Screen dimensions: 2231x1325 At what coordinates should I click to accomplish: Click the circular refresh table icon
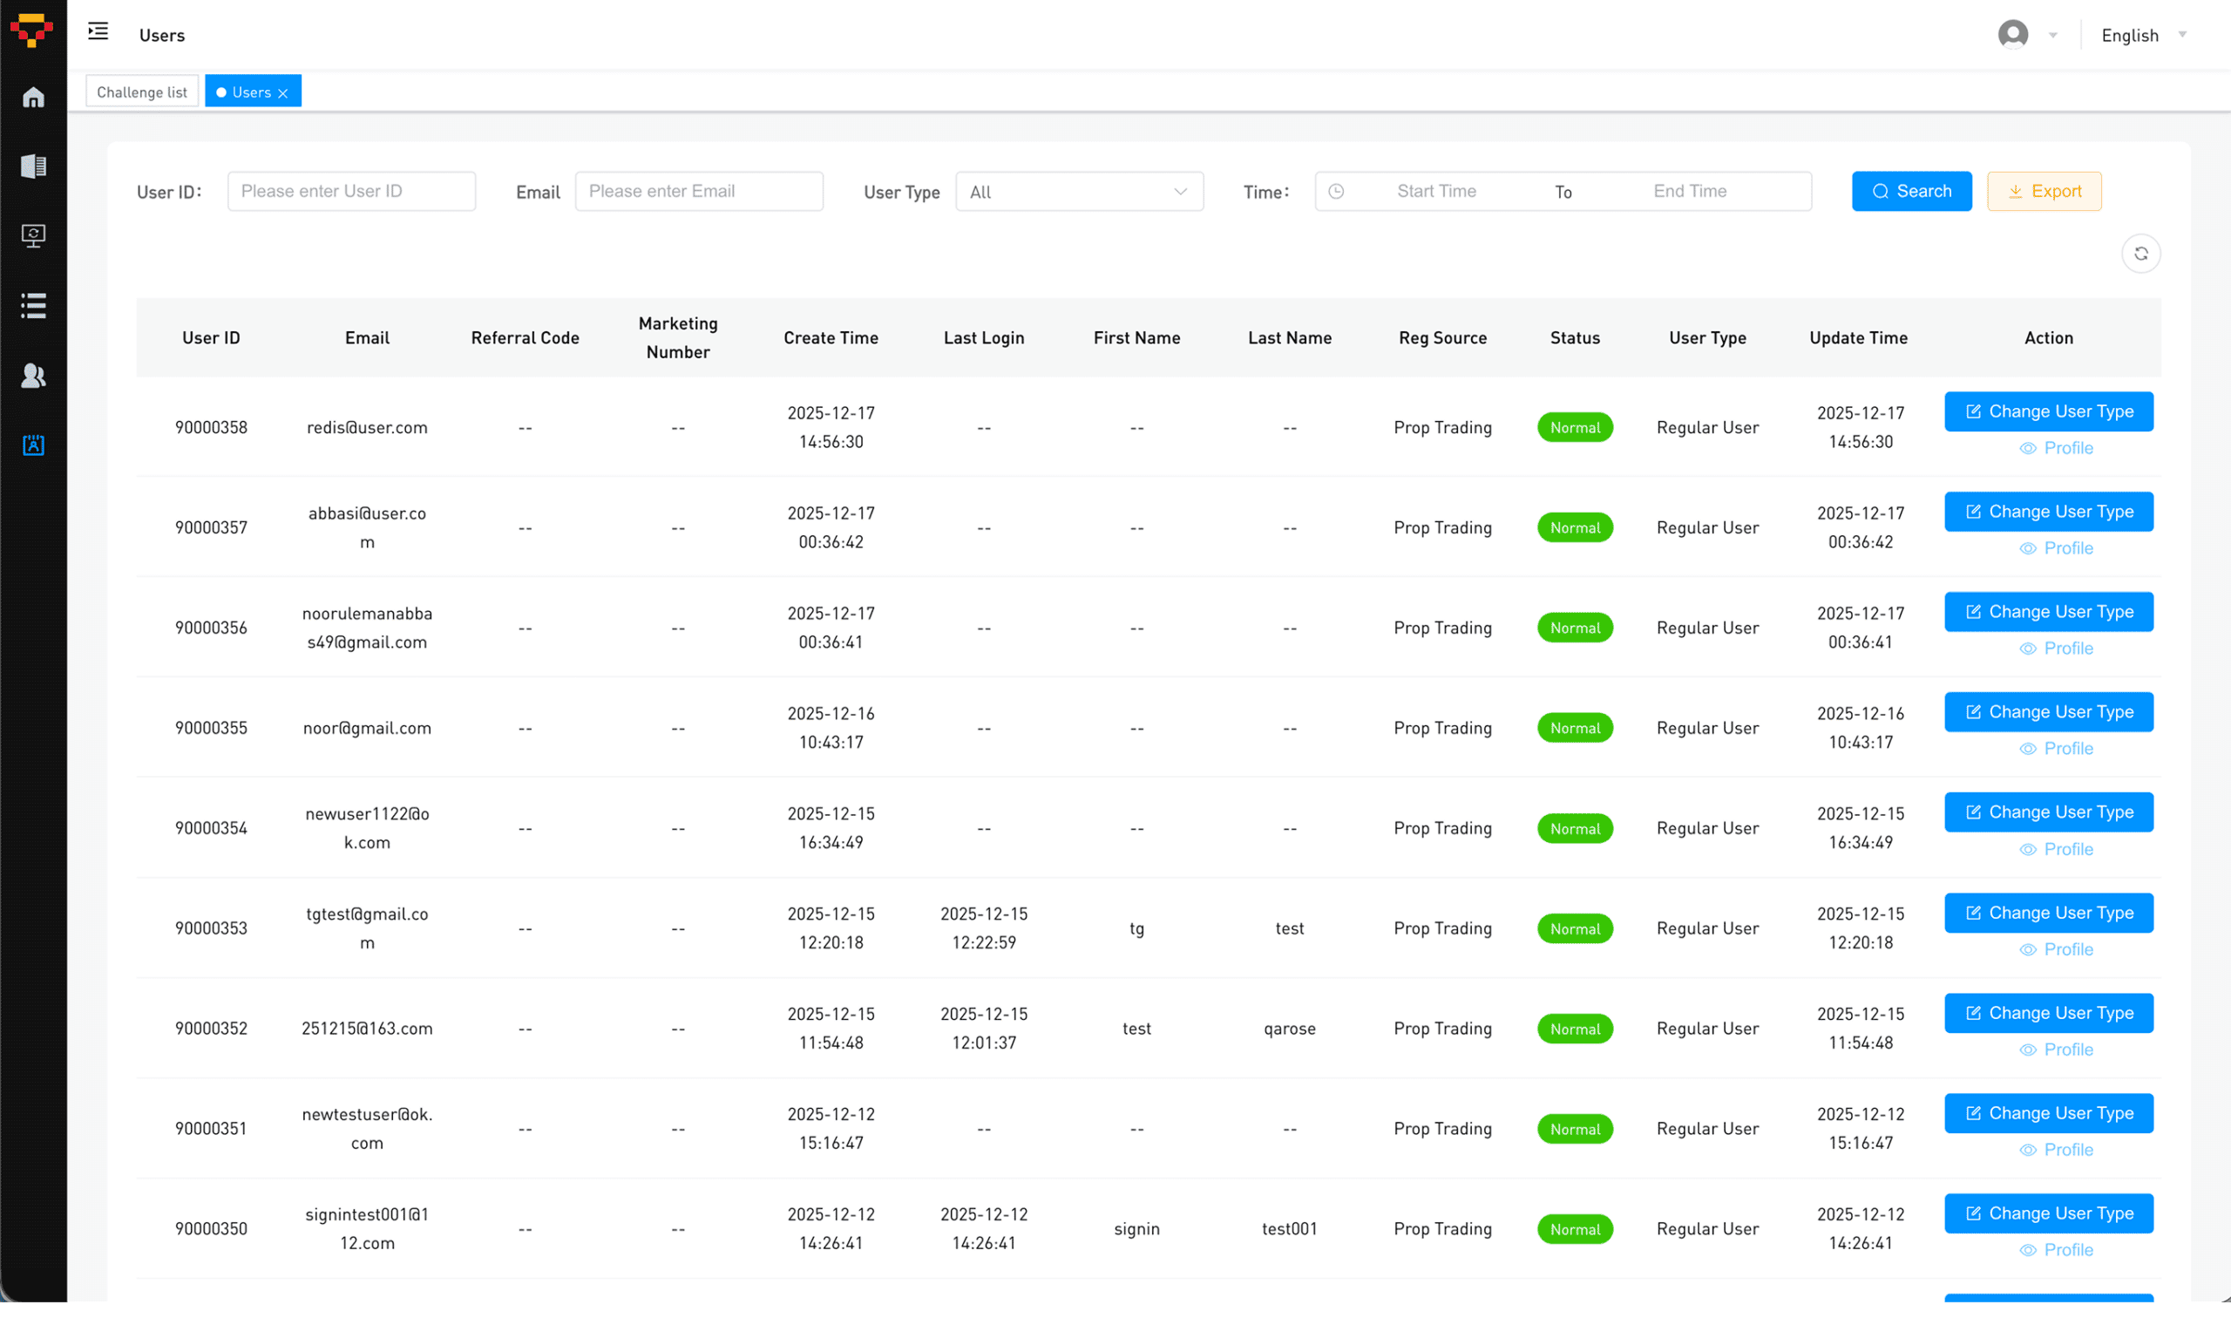tap(2140, 254)
